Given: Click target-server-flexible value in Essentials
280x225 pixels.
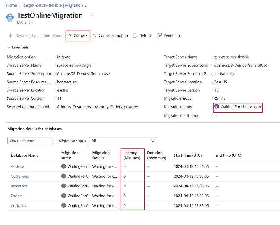Looking at the screenshot, I should 232,57.
